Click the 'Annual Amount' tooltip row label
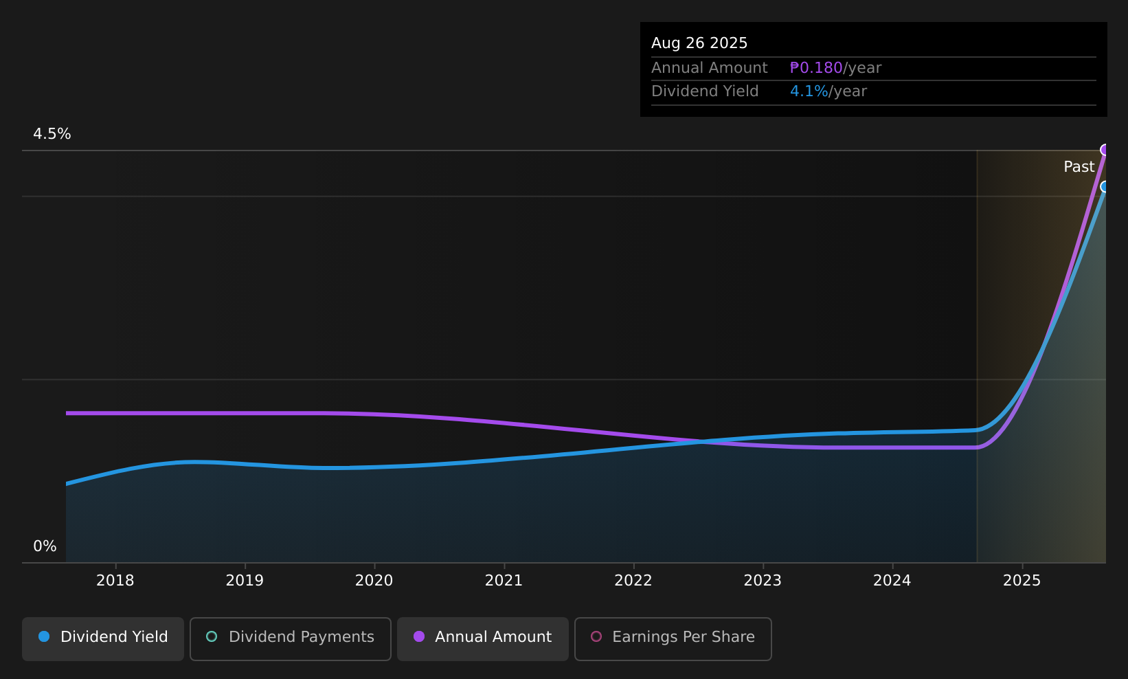The width and height of the screenshot is (1128, 679). coord(710,68)
